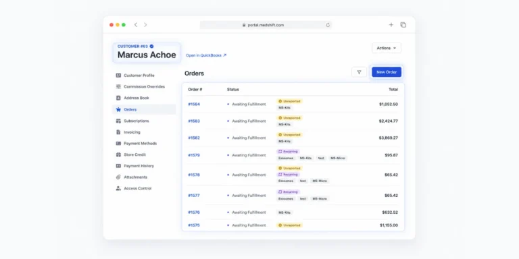The width and height of the screenshot is (519, 259).
Task: Click the $95.87 total
Action: pos(391,155)
